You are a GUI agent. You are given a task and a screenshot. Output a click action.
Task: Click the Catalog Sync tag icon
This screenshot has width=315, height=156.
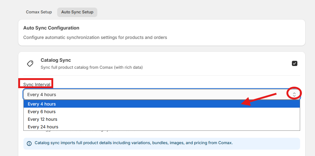tap(30, 64)
